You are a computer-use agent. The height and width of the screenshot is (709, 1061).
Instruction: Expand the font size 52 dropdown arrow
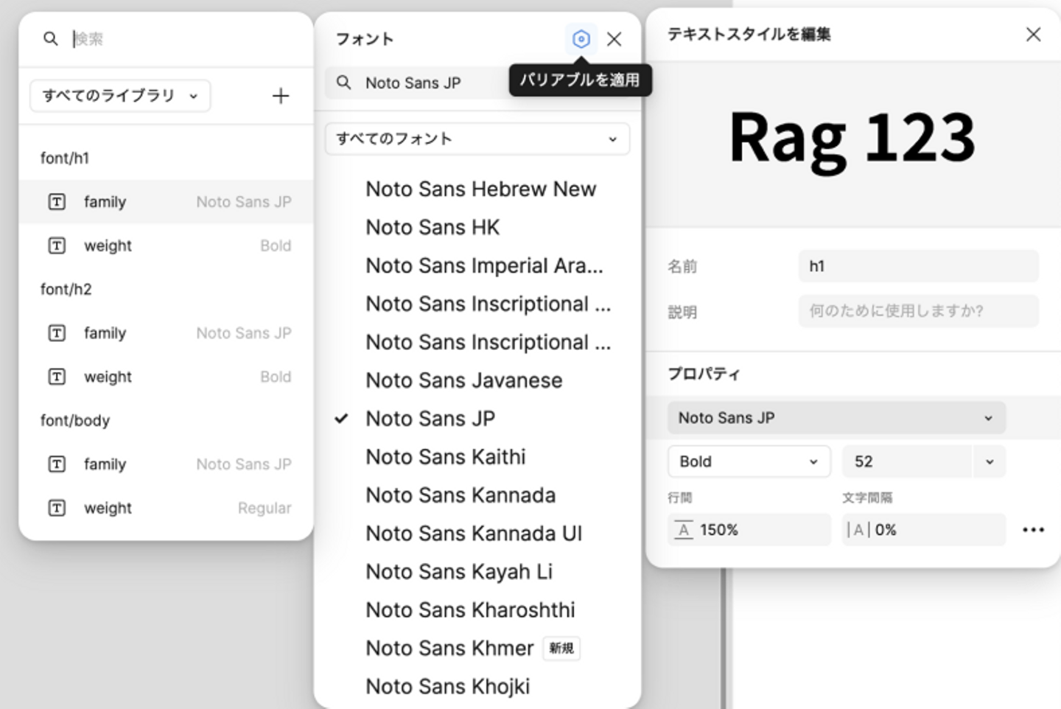pyautogui.click(x=989, y=461)
